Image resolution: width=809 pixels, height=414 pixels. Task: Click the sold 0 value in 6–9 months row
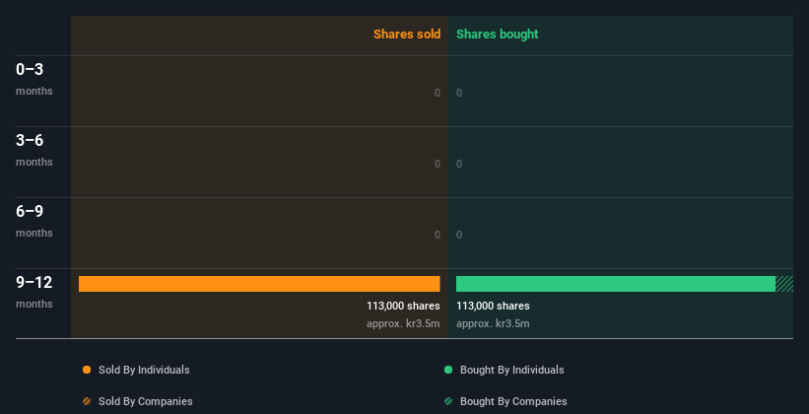click(437, 235)
